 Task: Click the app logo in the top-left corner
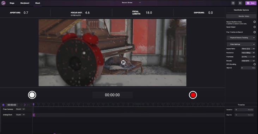point(3,3)
